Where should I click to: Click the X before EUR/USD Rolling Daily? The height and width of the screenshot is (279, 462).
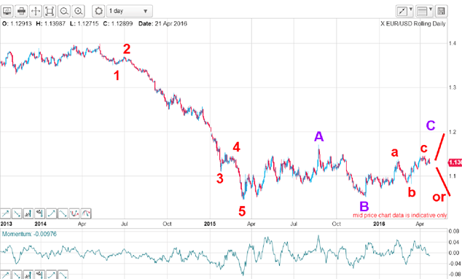pyautogui.click(x=382, y=24)
